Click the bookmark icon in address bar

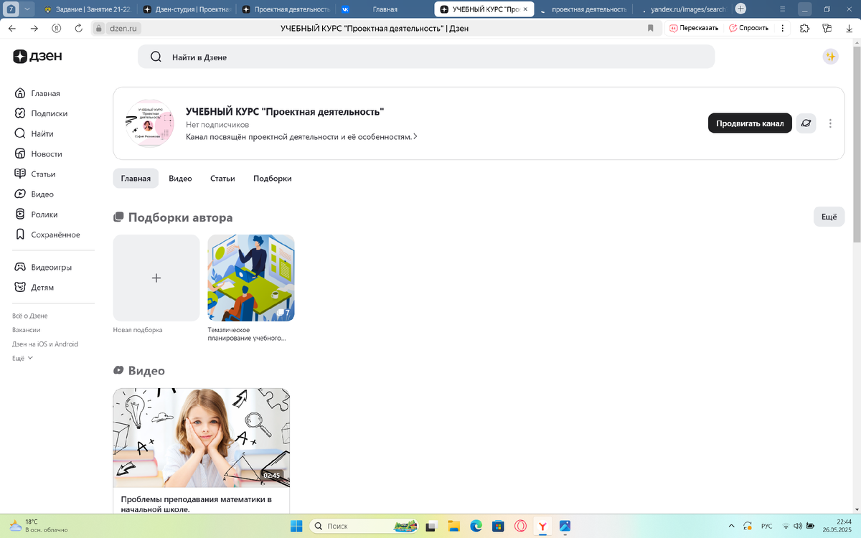tap(651, 28)
